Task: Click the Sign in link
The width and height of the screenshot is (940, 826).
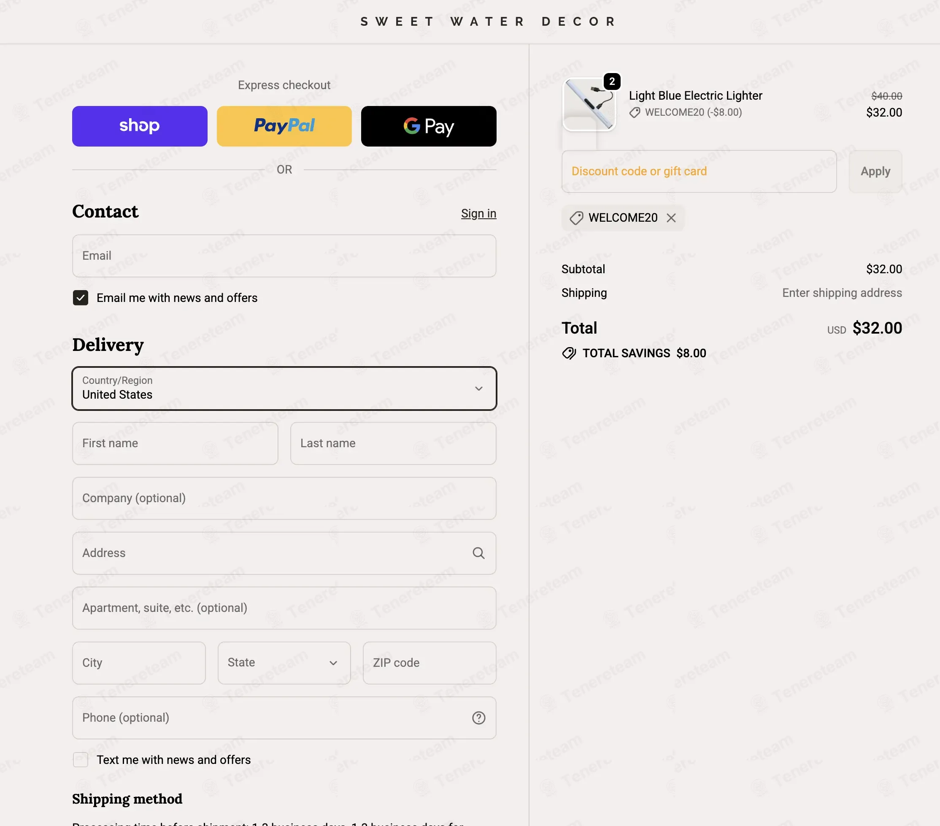Action: point(479,214)
